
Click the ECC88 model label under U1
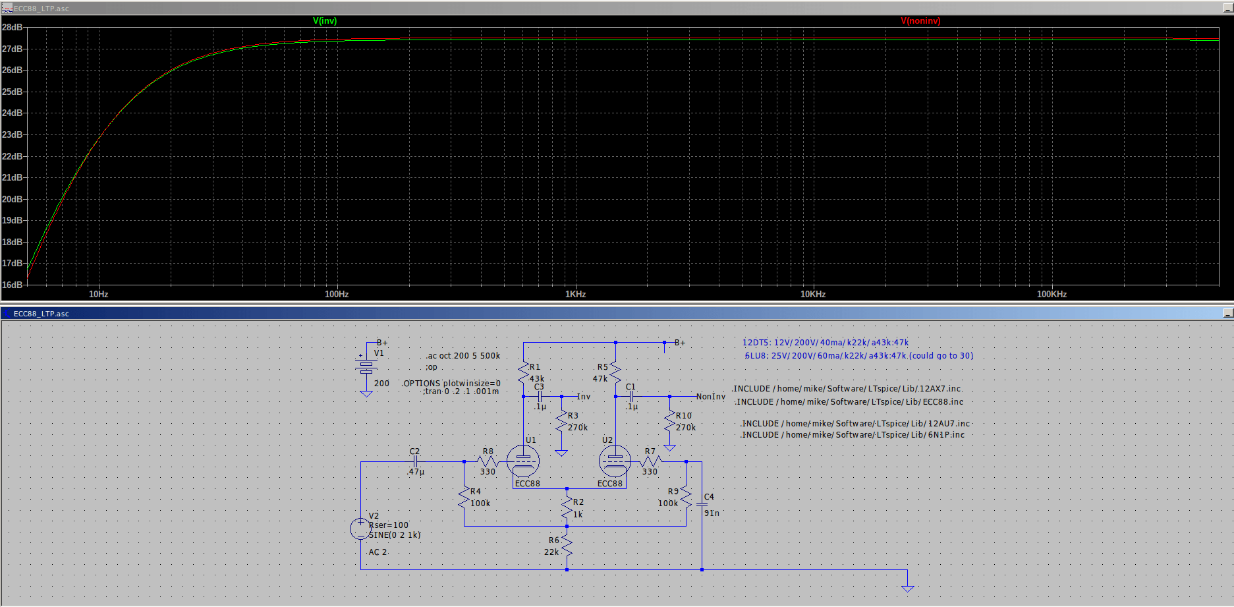[x=528, y=484]
